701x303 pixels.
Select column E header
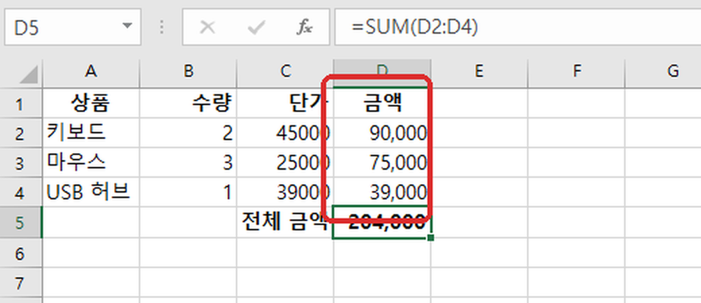[x=479, y=72]
